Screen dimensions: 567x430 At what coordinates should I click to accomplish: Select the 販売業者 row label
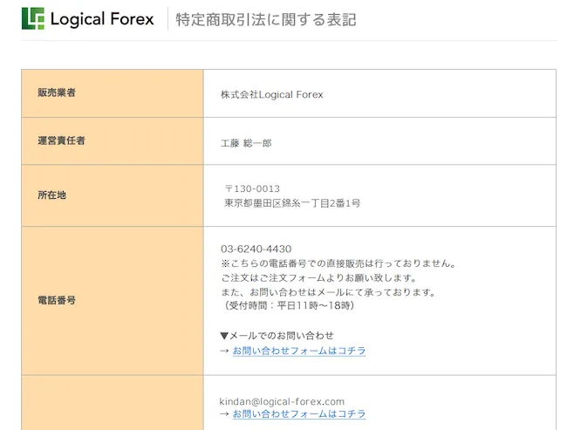click(57, 92)
